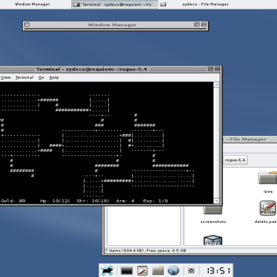Click the Terminal window title bar text
Image resolution: width=277 pixels, height=277 pixels.
(x=91, y=69)
